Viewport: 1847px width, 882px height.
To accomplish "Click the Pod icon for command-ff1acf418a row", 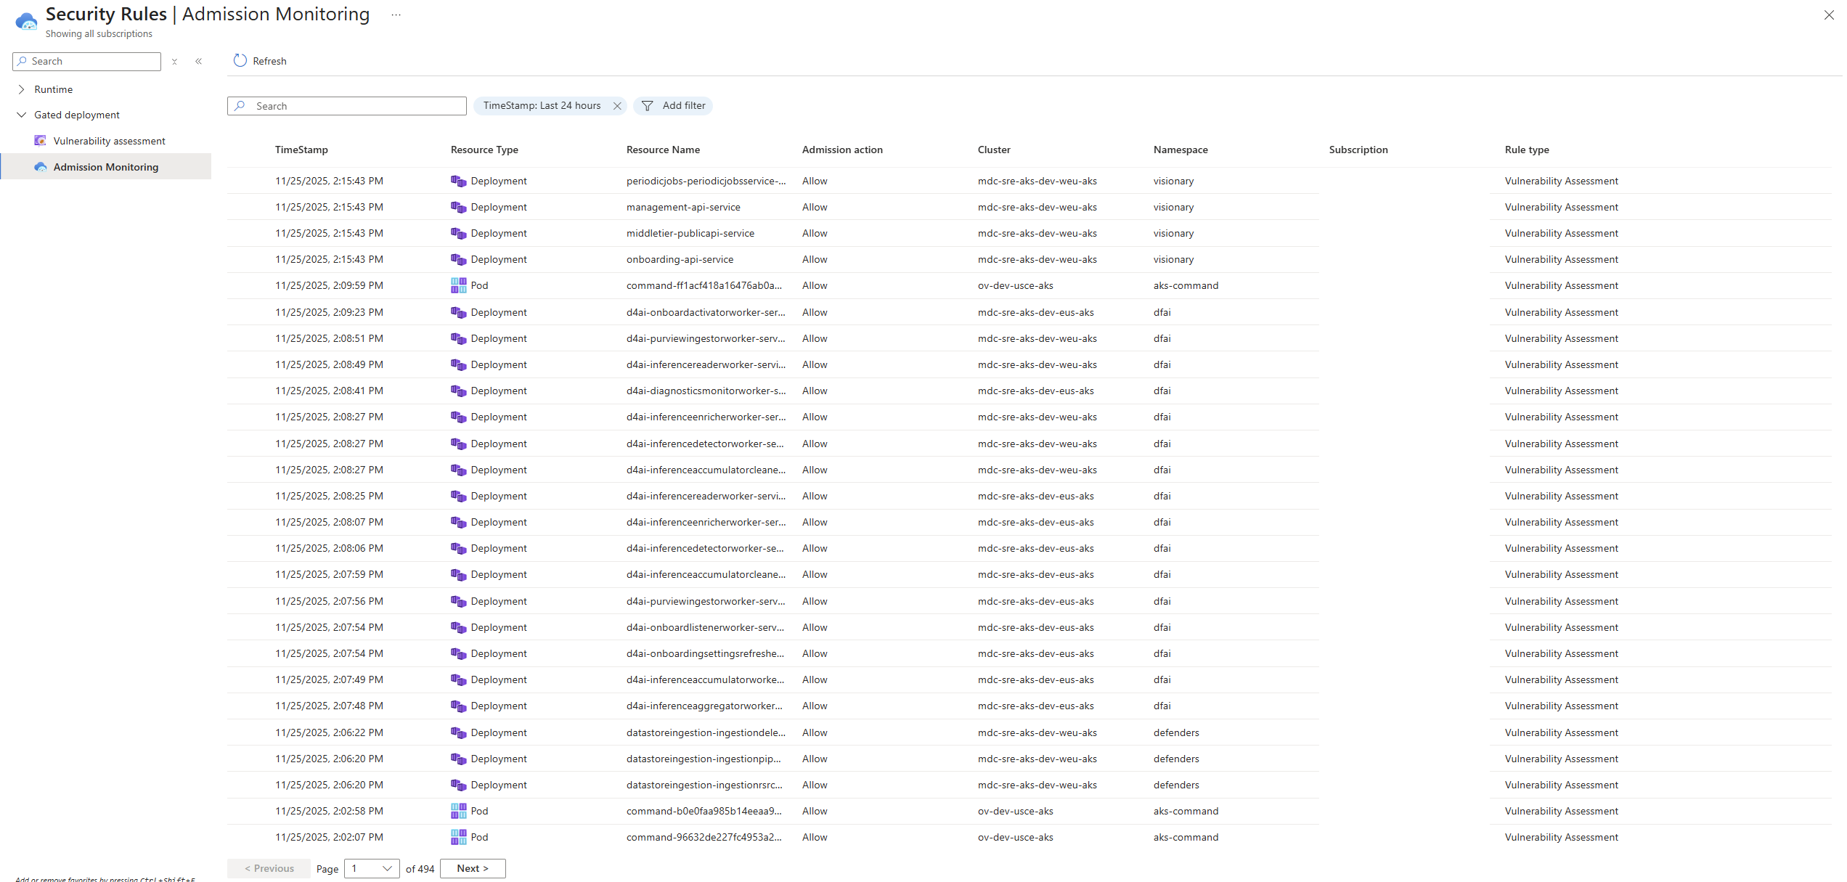I will coord(458,286).
